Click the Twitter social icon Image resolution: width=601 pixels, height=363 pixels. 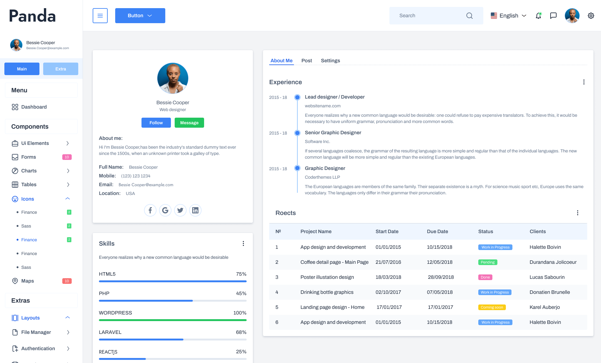point(180,210)
